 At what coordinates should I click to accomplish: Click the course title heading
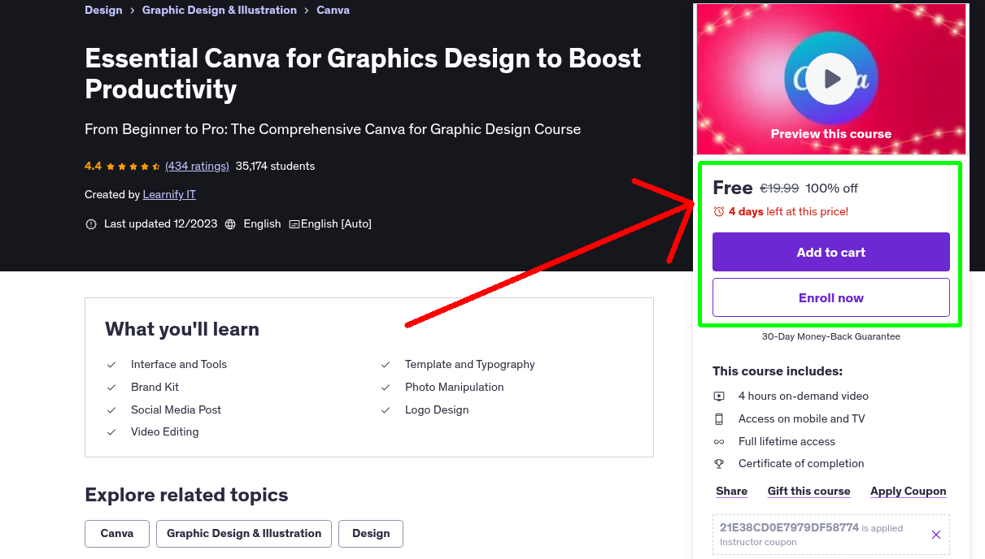[363, 73]
